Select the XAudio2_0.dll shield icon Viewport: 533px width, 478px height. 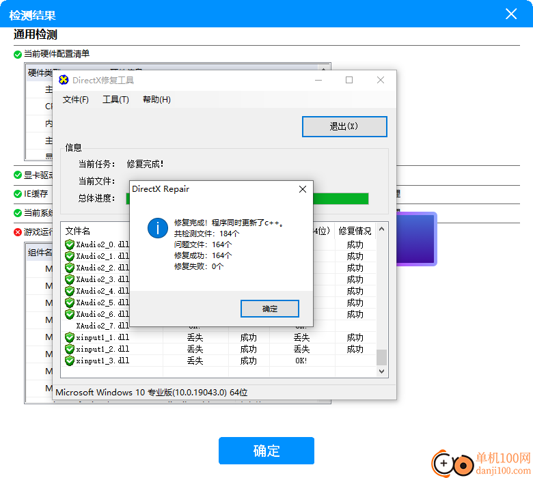point(69,244)
